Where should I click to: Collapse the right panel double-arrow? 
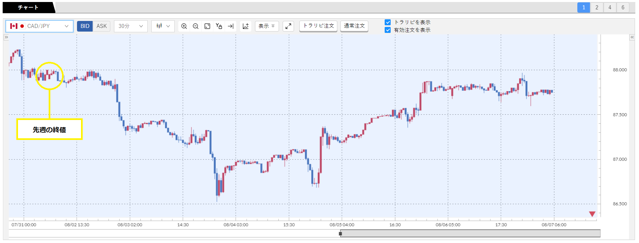click(632, 37)
